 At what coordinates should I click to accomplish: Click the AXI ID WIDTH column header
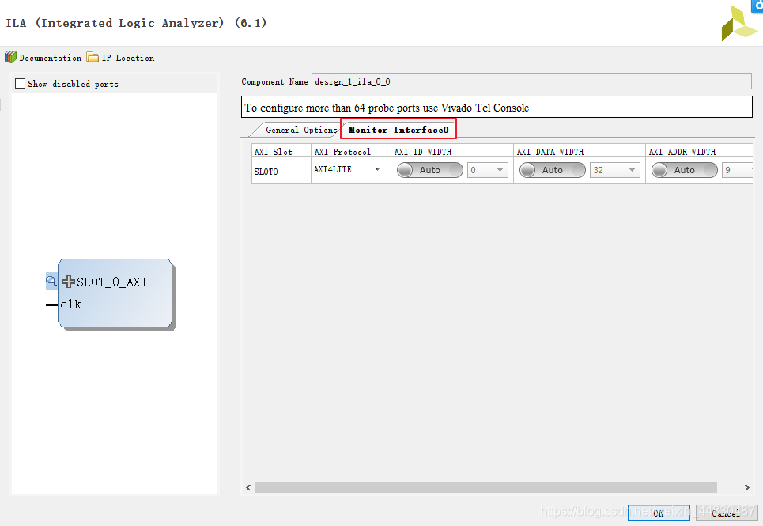pyautogui.click(x=452, y=151)
